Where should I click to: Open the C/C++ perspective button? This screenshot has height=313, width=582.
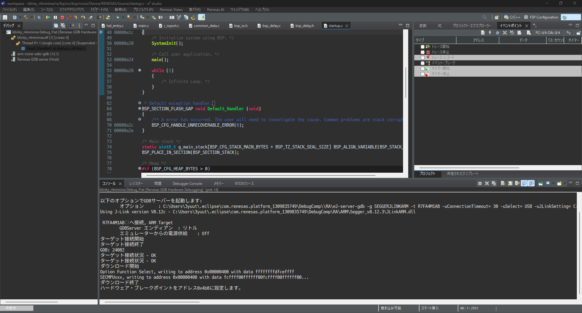tap(512, 17)
